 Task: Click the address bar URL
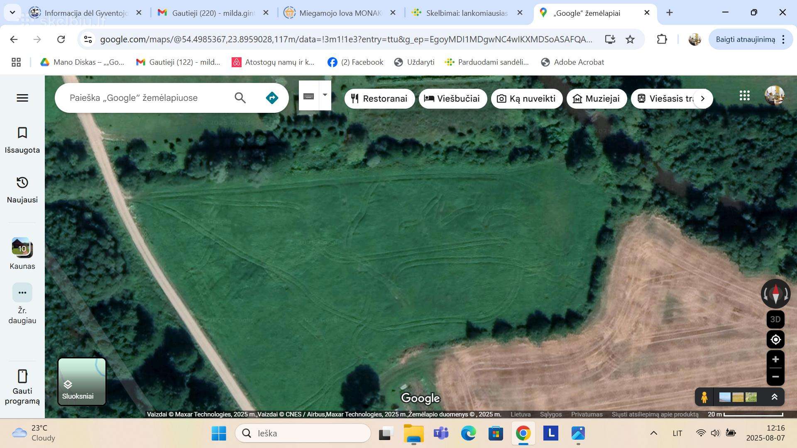coord(346,39)
